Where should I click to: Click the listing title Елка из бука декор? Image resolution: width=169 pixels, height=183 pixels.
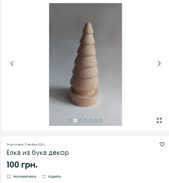click(38, 153)
